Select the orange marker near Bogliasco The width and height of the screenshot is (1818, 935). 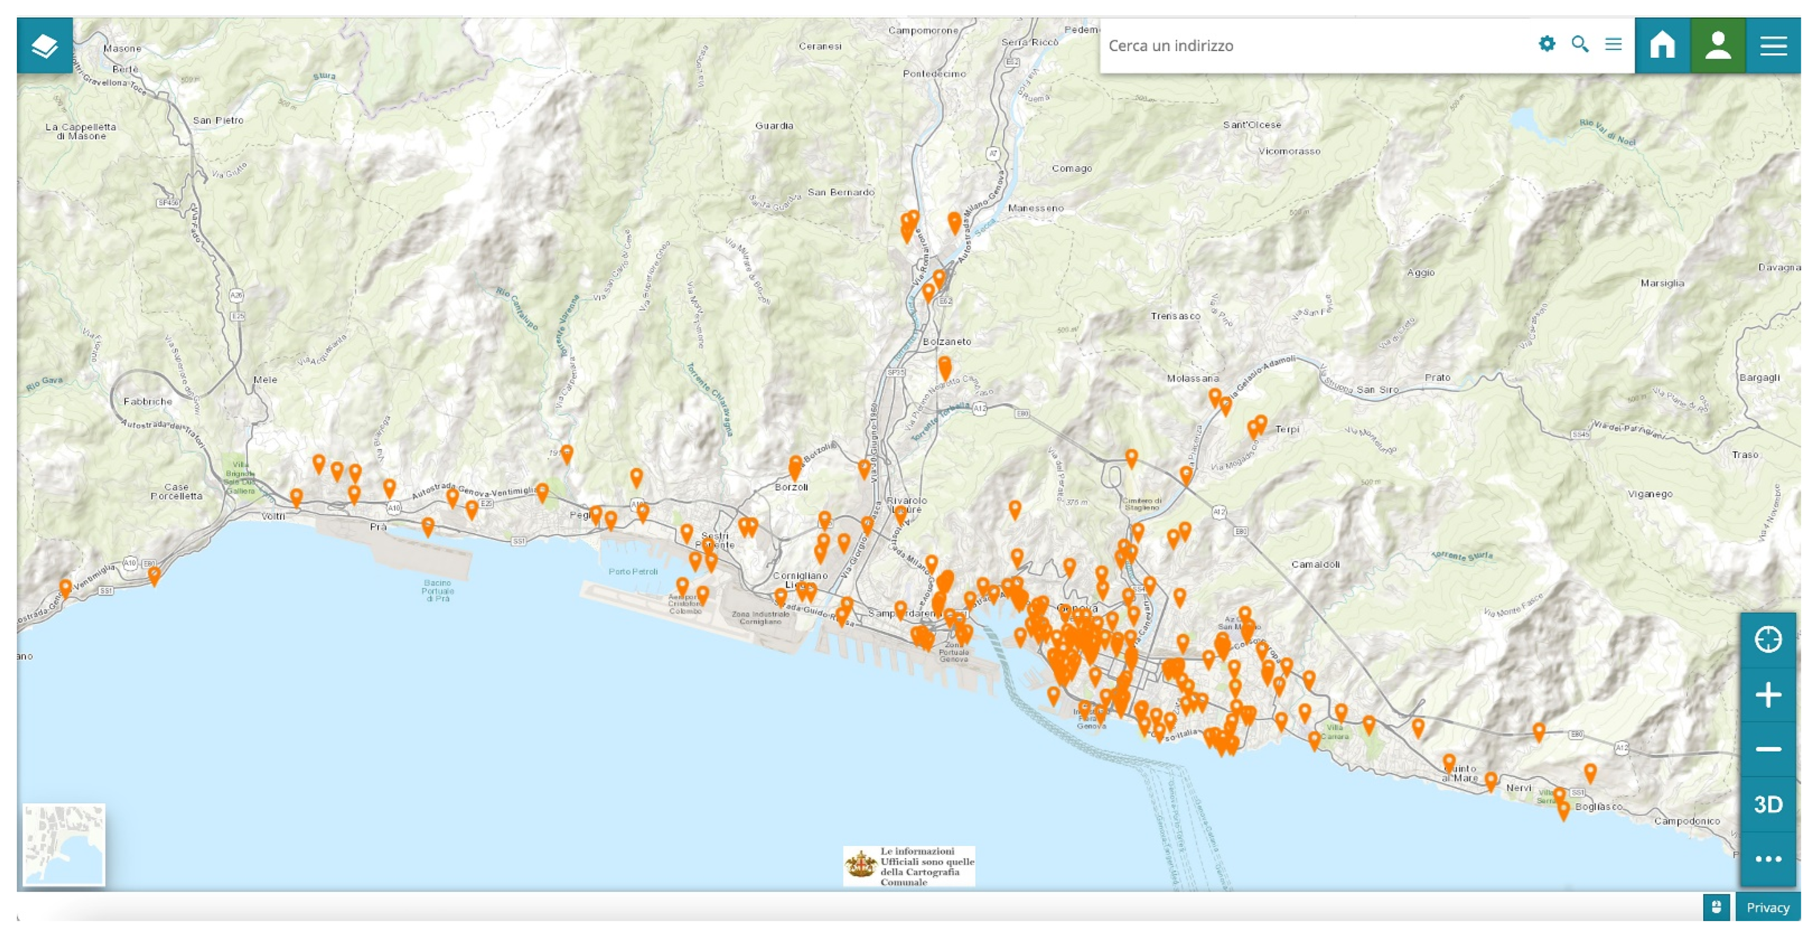(x=1563, y=809)
